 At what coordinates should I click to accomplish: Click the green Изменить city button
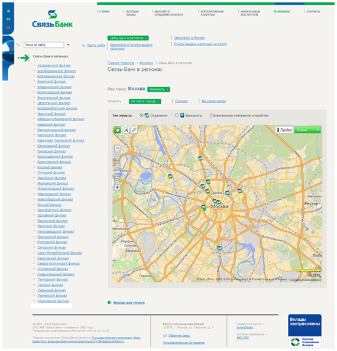coord(158,89)
